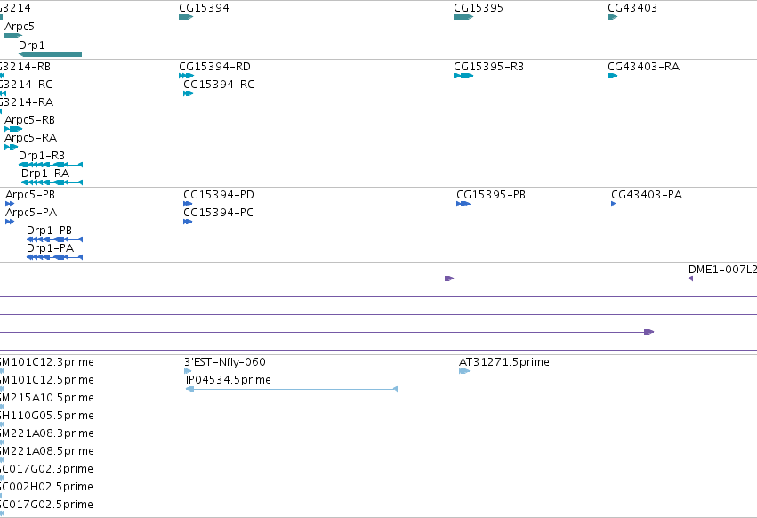Screen dimensions: 757x518
Task: Select the Drp1 gene bar glyph
Action: tap(50, 54)
